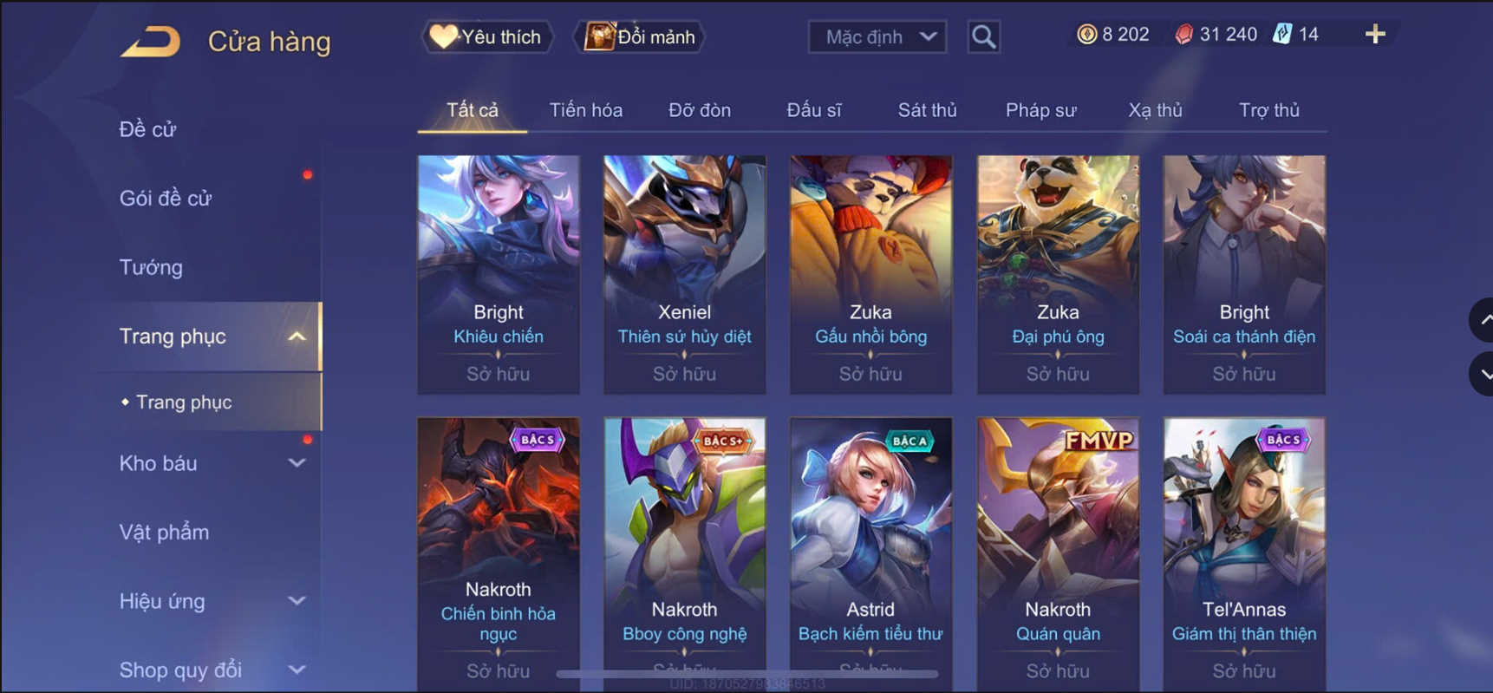The width and height of the screenshot is (1493, 693).
Task: Click the page-up arrow on right edge
Action: tap(1482, 320)
